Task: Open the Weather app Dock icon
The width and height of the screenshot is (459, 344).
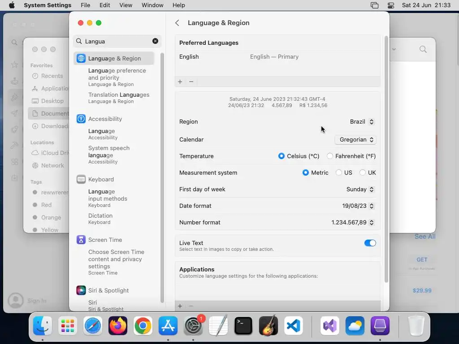Action: point(355,326)
